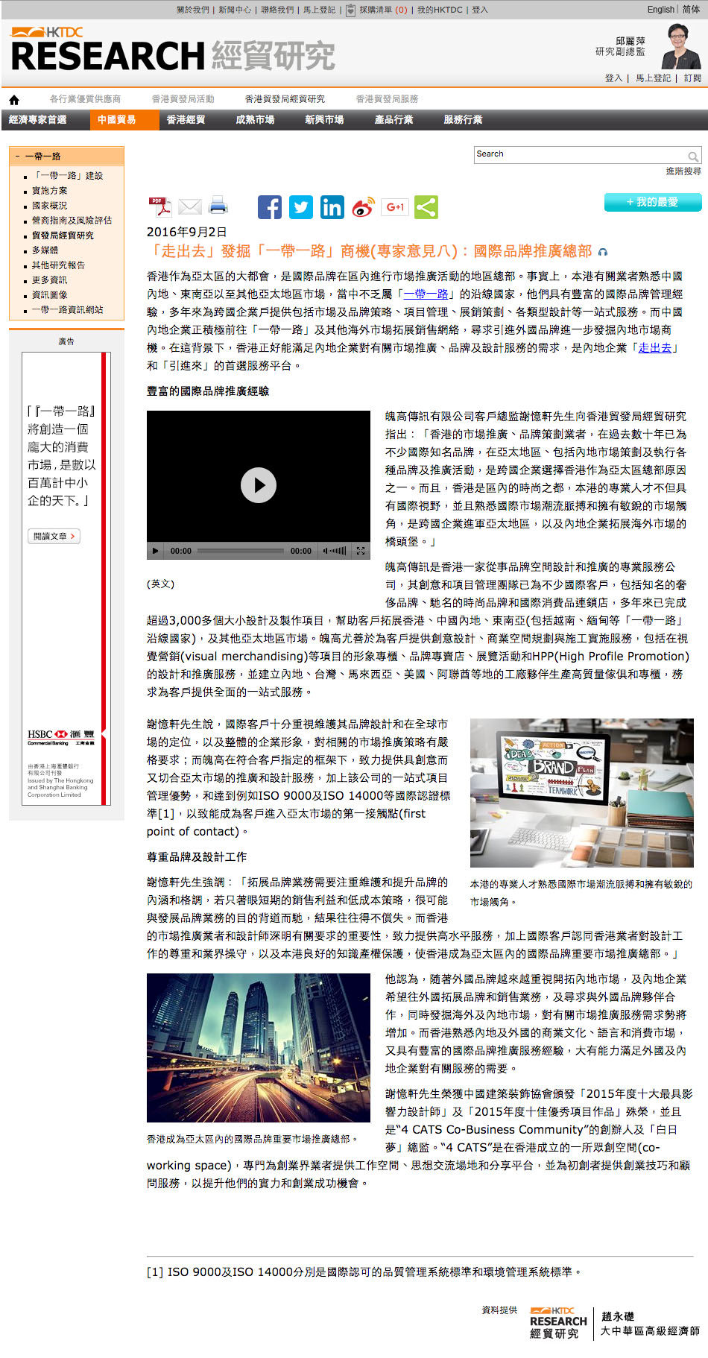Open the 經濟專家首選 menu tab
This screenshot has height=1358, width=708.
coord(37,120)
